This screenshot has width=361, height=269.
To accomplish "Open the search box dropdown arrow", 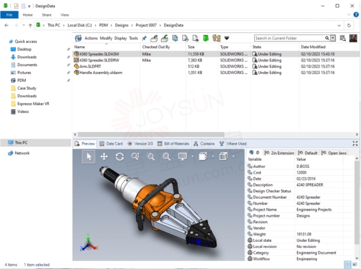I will pos(333,38).
